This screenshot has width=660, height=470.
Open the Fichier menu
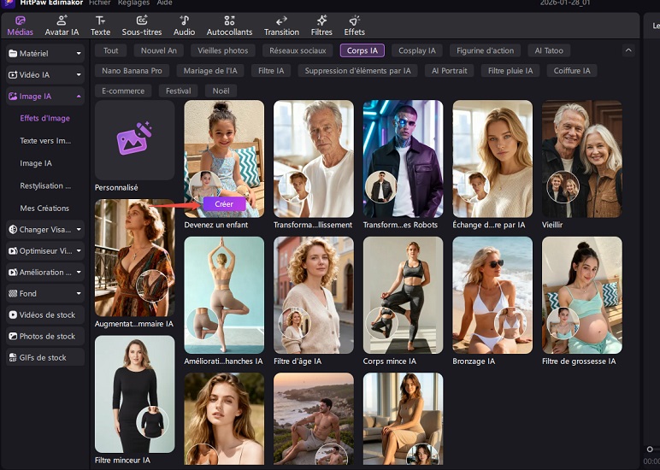coord(99,3)
